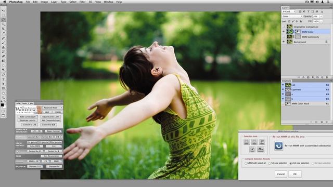Toggle visibility of Lab channel
This screenshot has height=187, width=333.
click(x=283, y=85)
